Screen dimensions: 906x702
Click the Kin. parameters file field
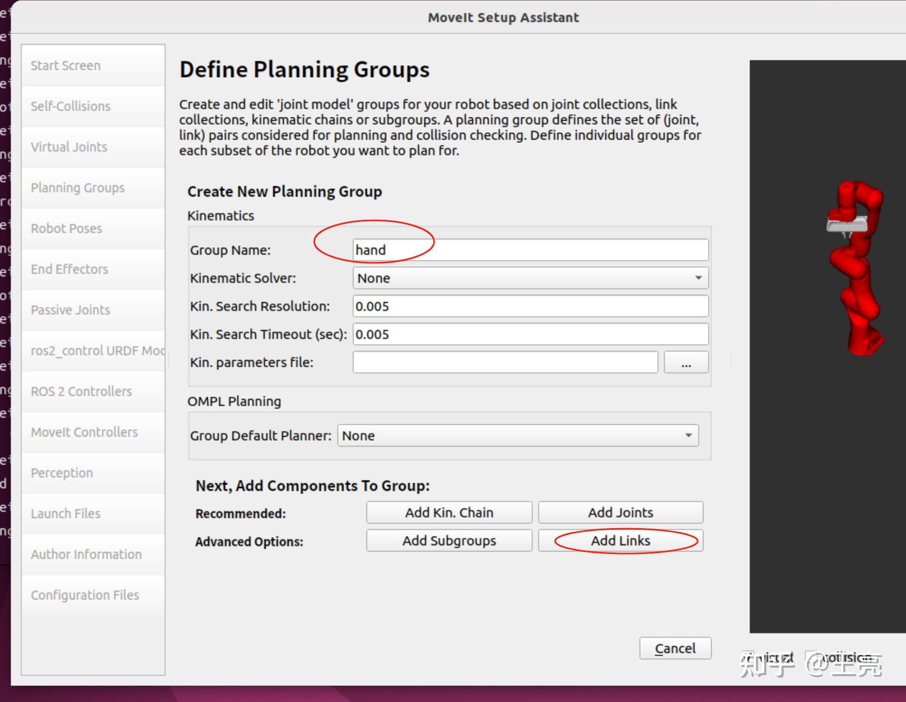[505, 363]
